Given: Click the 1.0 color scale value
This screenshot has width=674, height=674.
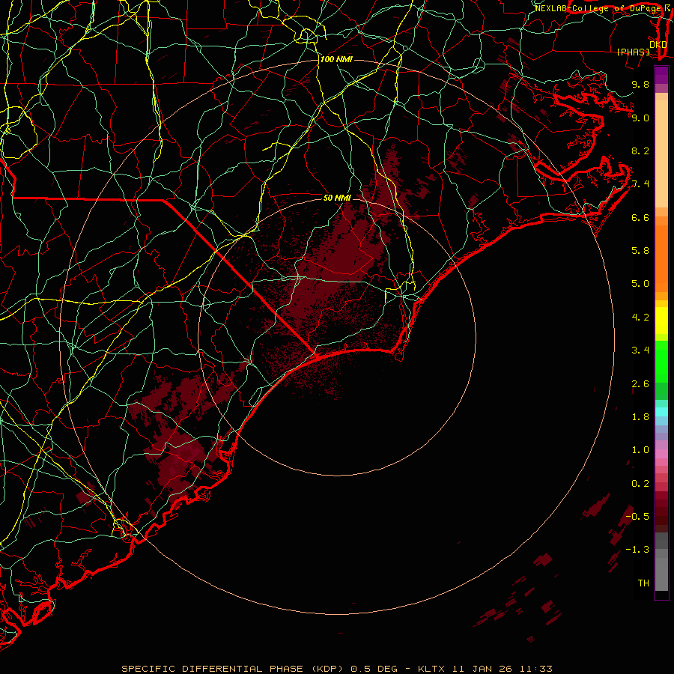Looking at the screenshot, I should click(x=640, y=450).
